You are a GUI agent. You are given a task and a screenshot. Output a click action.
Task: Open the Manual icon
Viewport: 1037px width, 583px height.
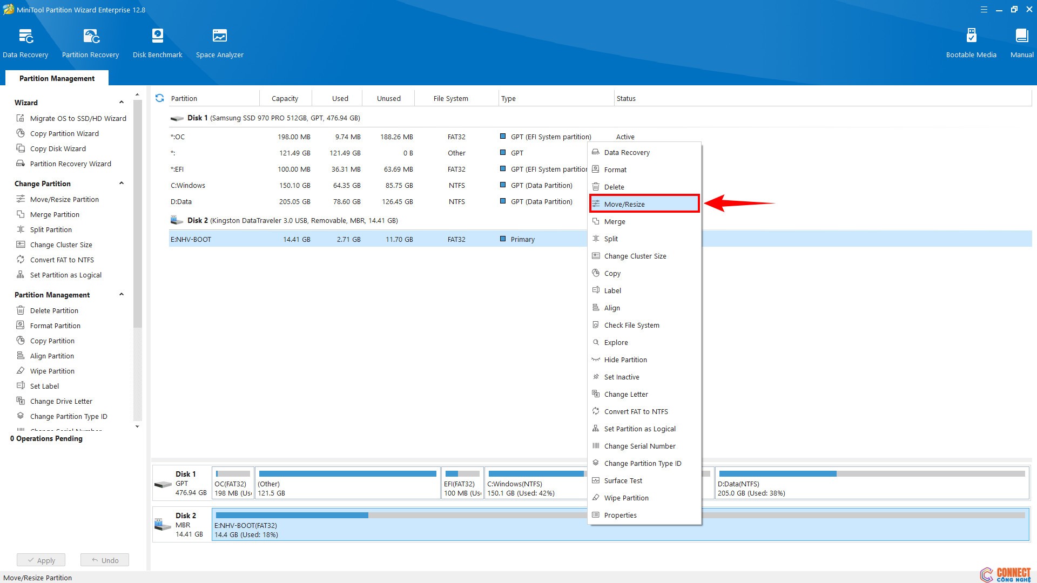click(1022, 43)
